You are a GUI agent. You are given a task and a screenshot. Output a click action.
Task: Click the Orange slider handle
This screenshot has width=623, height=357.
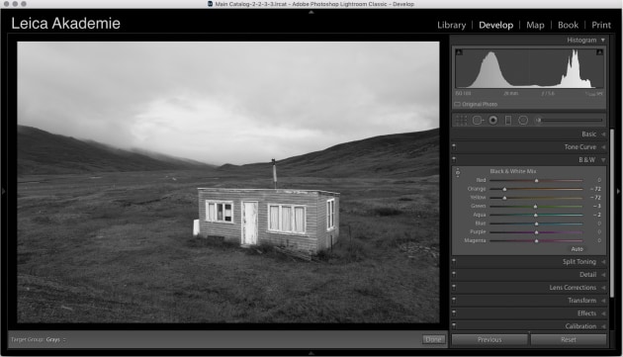click(x=504, y=189)
